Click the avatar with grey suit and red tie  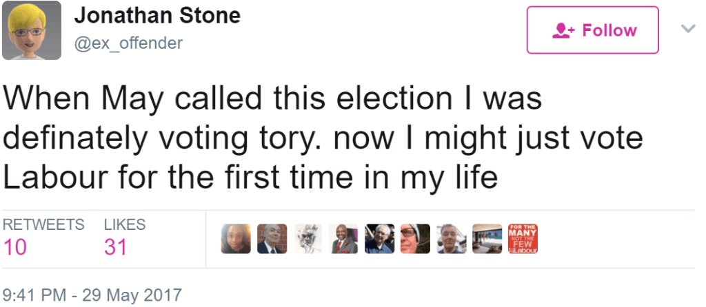click(x=343, y=239)
